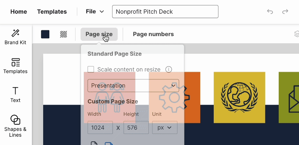Click the undo arrow
299x145 pixels.
coord(270,12)
